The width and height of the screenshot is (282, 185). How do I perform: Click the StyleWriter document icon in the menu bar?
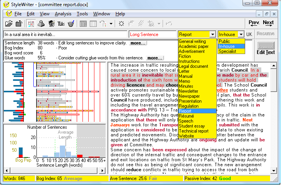pos(8,14)
